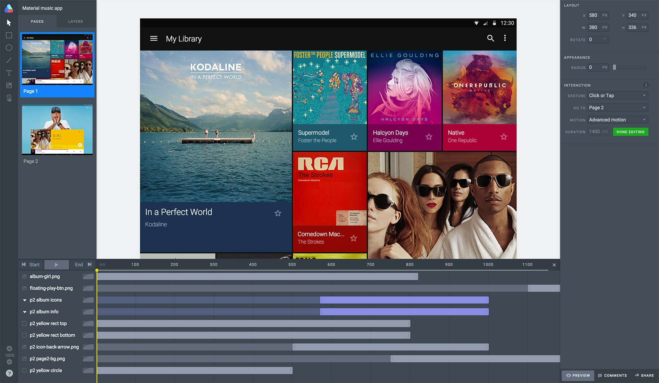Toggle easing curve for p2 yellow circle
Screen dimensions: 659x383
click(x=88, y=370)
